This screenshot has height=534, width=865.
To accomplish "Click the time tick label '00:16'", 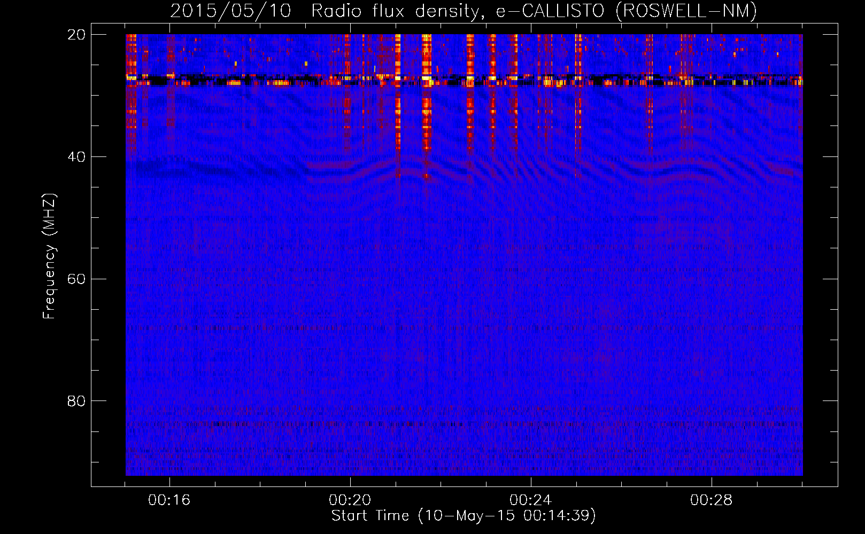I will tap(169, 500).
